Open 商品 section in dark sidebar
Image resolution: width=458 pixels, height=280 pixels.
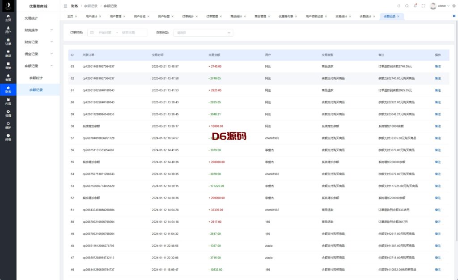pos(8,54)
